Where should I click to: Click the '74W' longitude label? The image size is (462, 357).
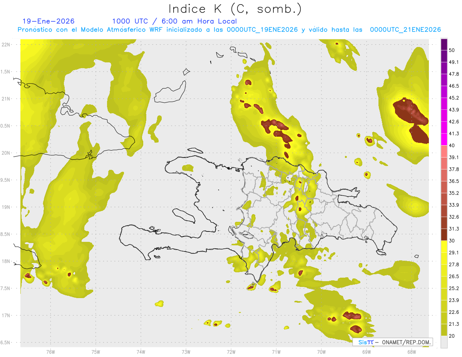(x=141, y=351)
